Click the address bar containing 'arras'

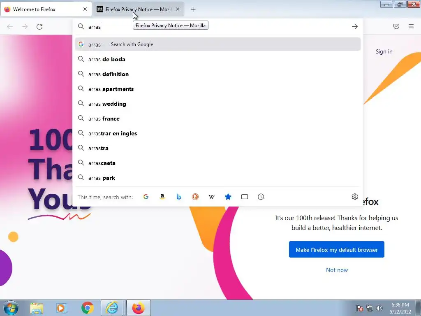pos(217,27)
